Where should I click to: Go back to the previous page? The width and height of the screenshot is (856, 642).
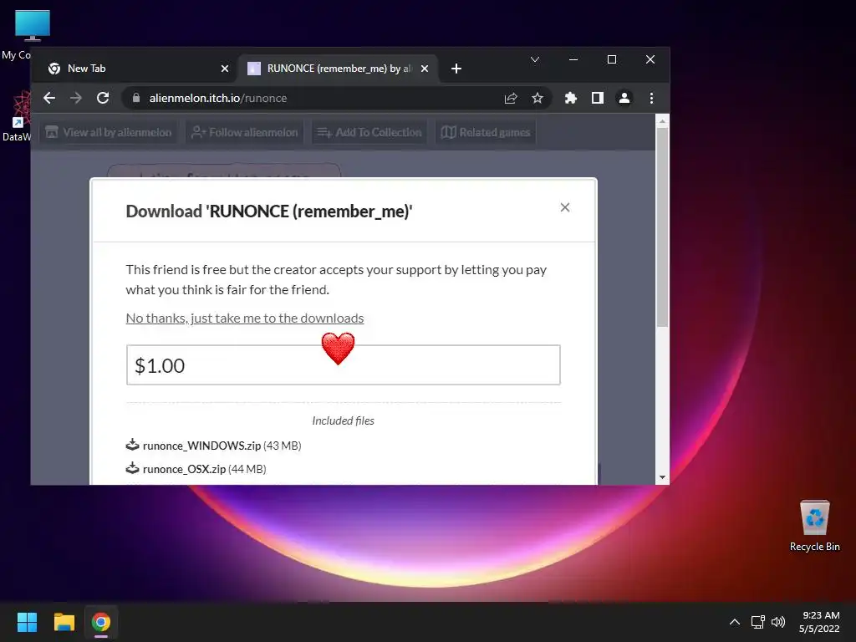pyautogui.click(x=49, y=99)
